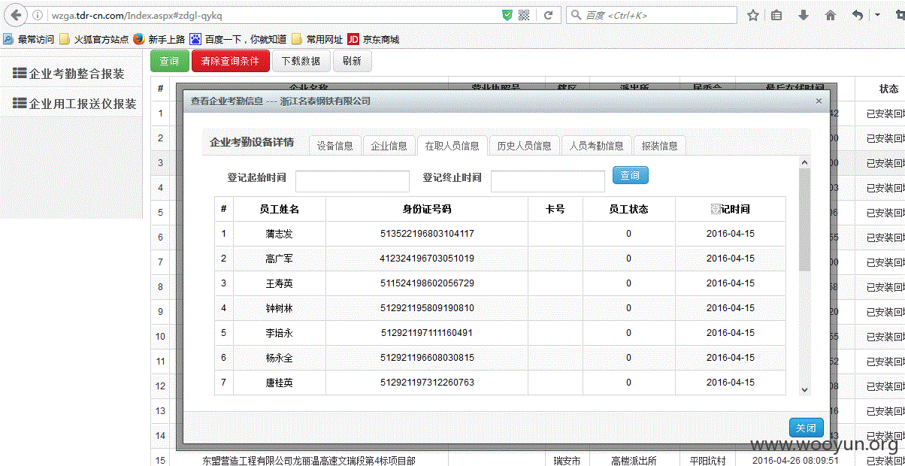Open the 京东商城 JD bookmark

pyautogui.click(x=374, y=39)
